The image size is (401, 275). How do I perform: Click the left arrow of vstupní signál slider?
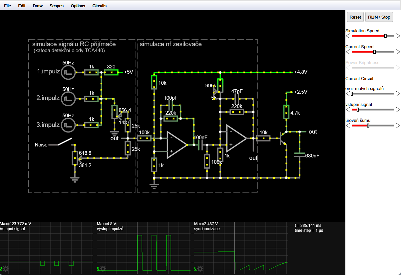point(347,110)
